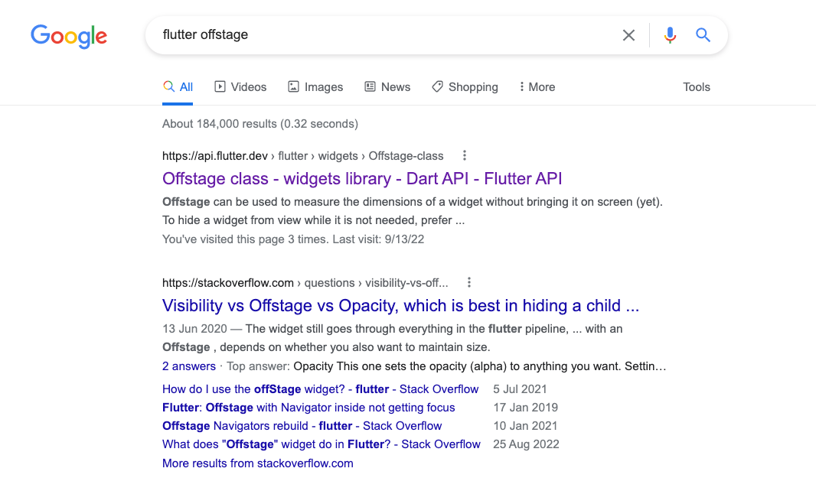Click the Last visit: 9/13/22 note
Image resolution: width=816 pixels, height=478 pixels.
[378, 239]
